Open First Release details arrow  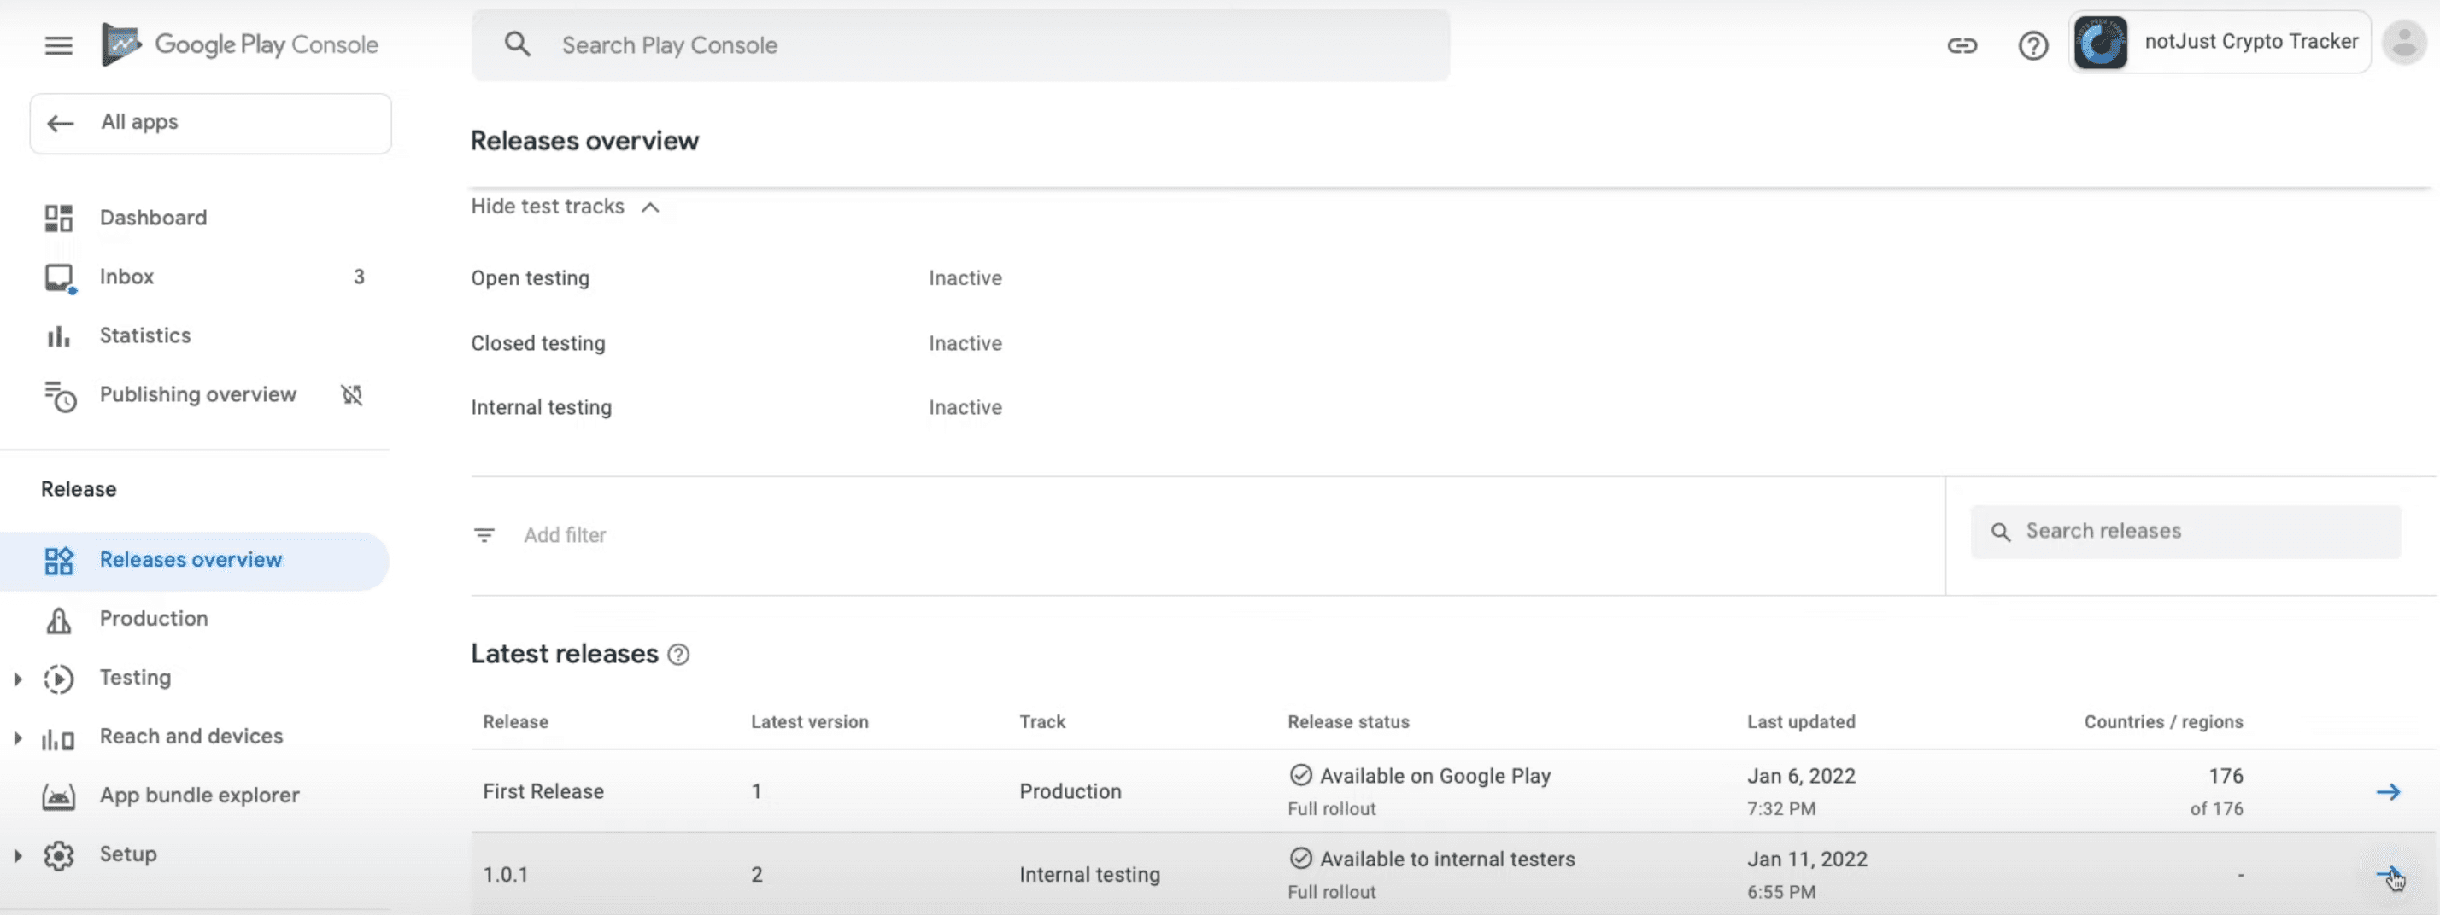[x=2388, y=792]
